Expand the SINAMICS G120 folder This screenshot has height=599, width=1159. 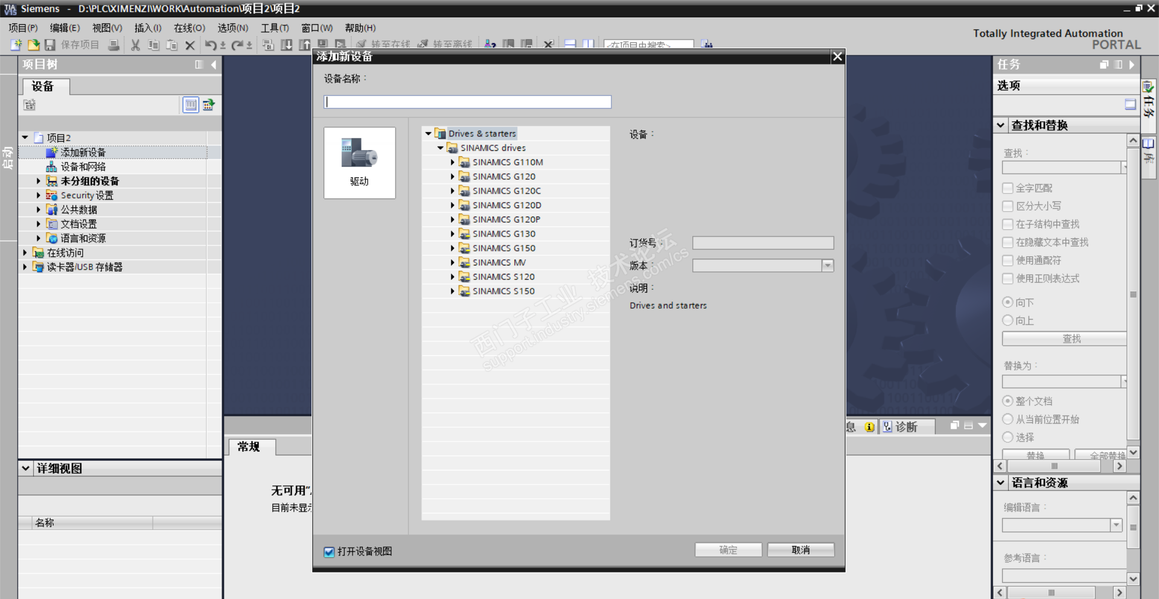pos(452,177)
